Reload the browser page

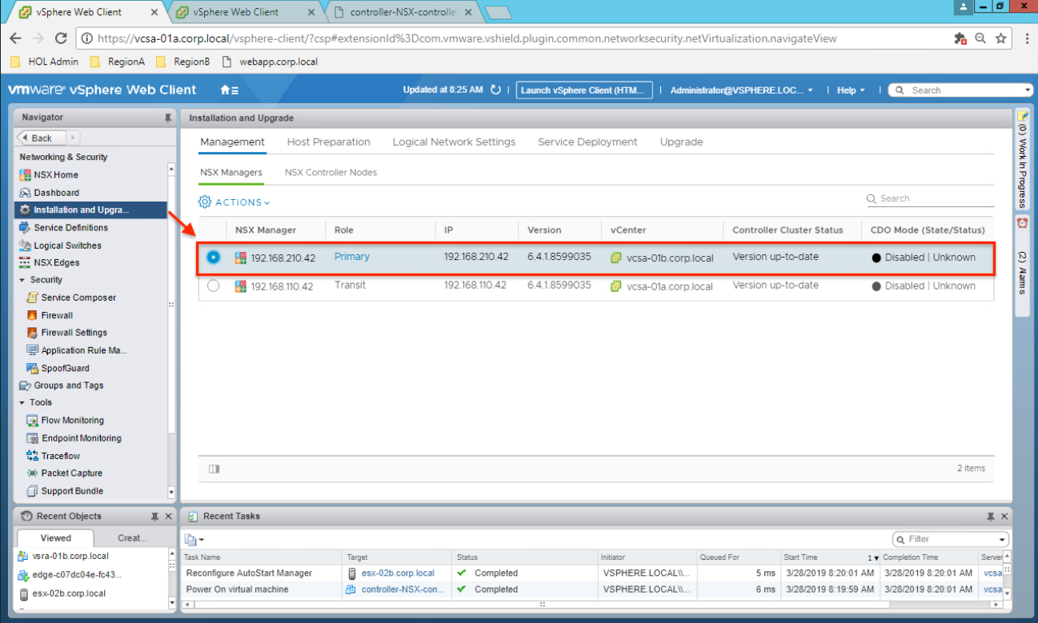pyautogui.click(x=61, y=38)
